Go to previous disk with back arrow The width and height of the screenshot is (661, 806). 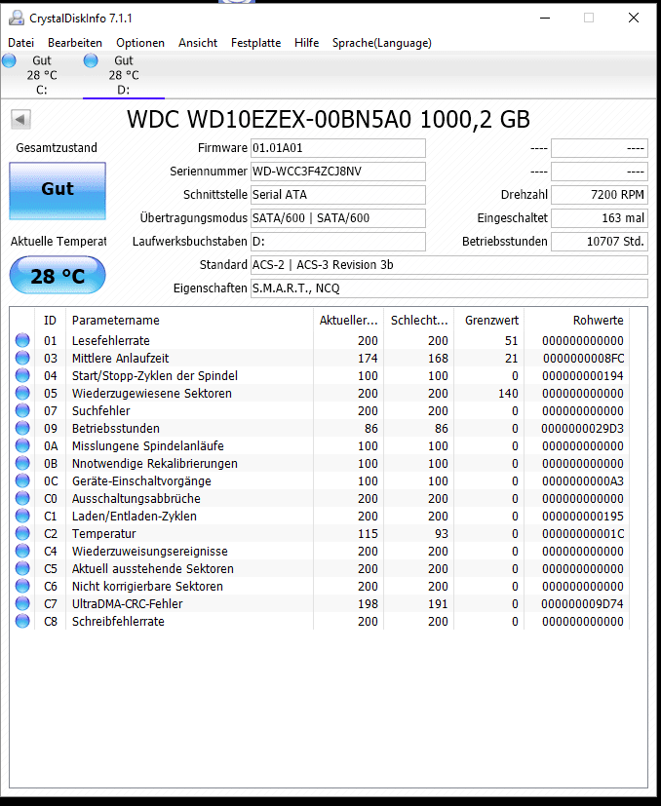click(20, 119)
